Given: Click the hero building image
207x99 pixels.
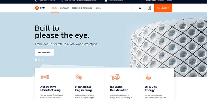Looking at the screenshot, I should (x=169, y=47).
